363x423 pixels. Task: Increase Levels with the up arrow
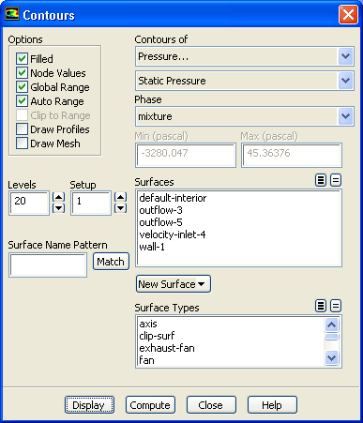58,197
